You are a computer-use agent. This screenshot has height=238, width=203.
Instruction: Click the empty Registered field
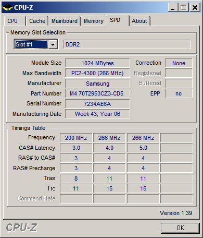pos(179,73)
